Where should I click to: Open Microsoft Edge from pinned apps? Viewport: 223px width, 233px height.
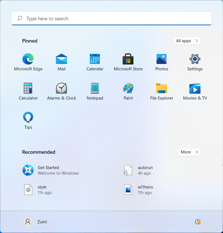[x=28, y=62]
